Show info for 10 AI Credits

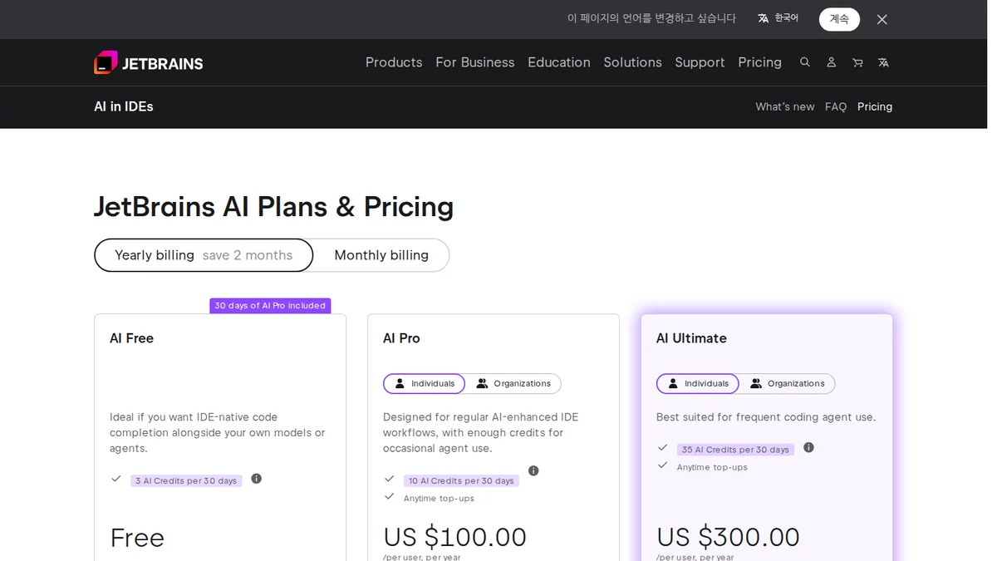(x=533, y=470)
